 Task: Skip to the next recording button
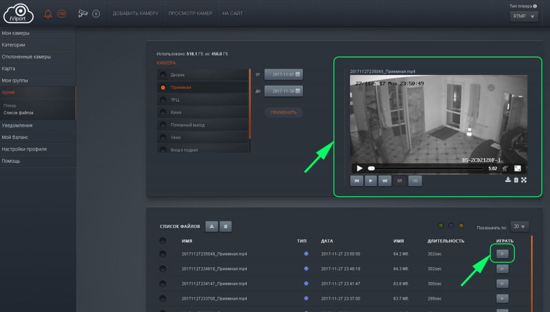point(384,181)
